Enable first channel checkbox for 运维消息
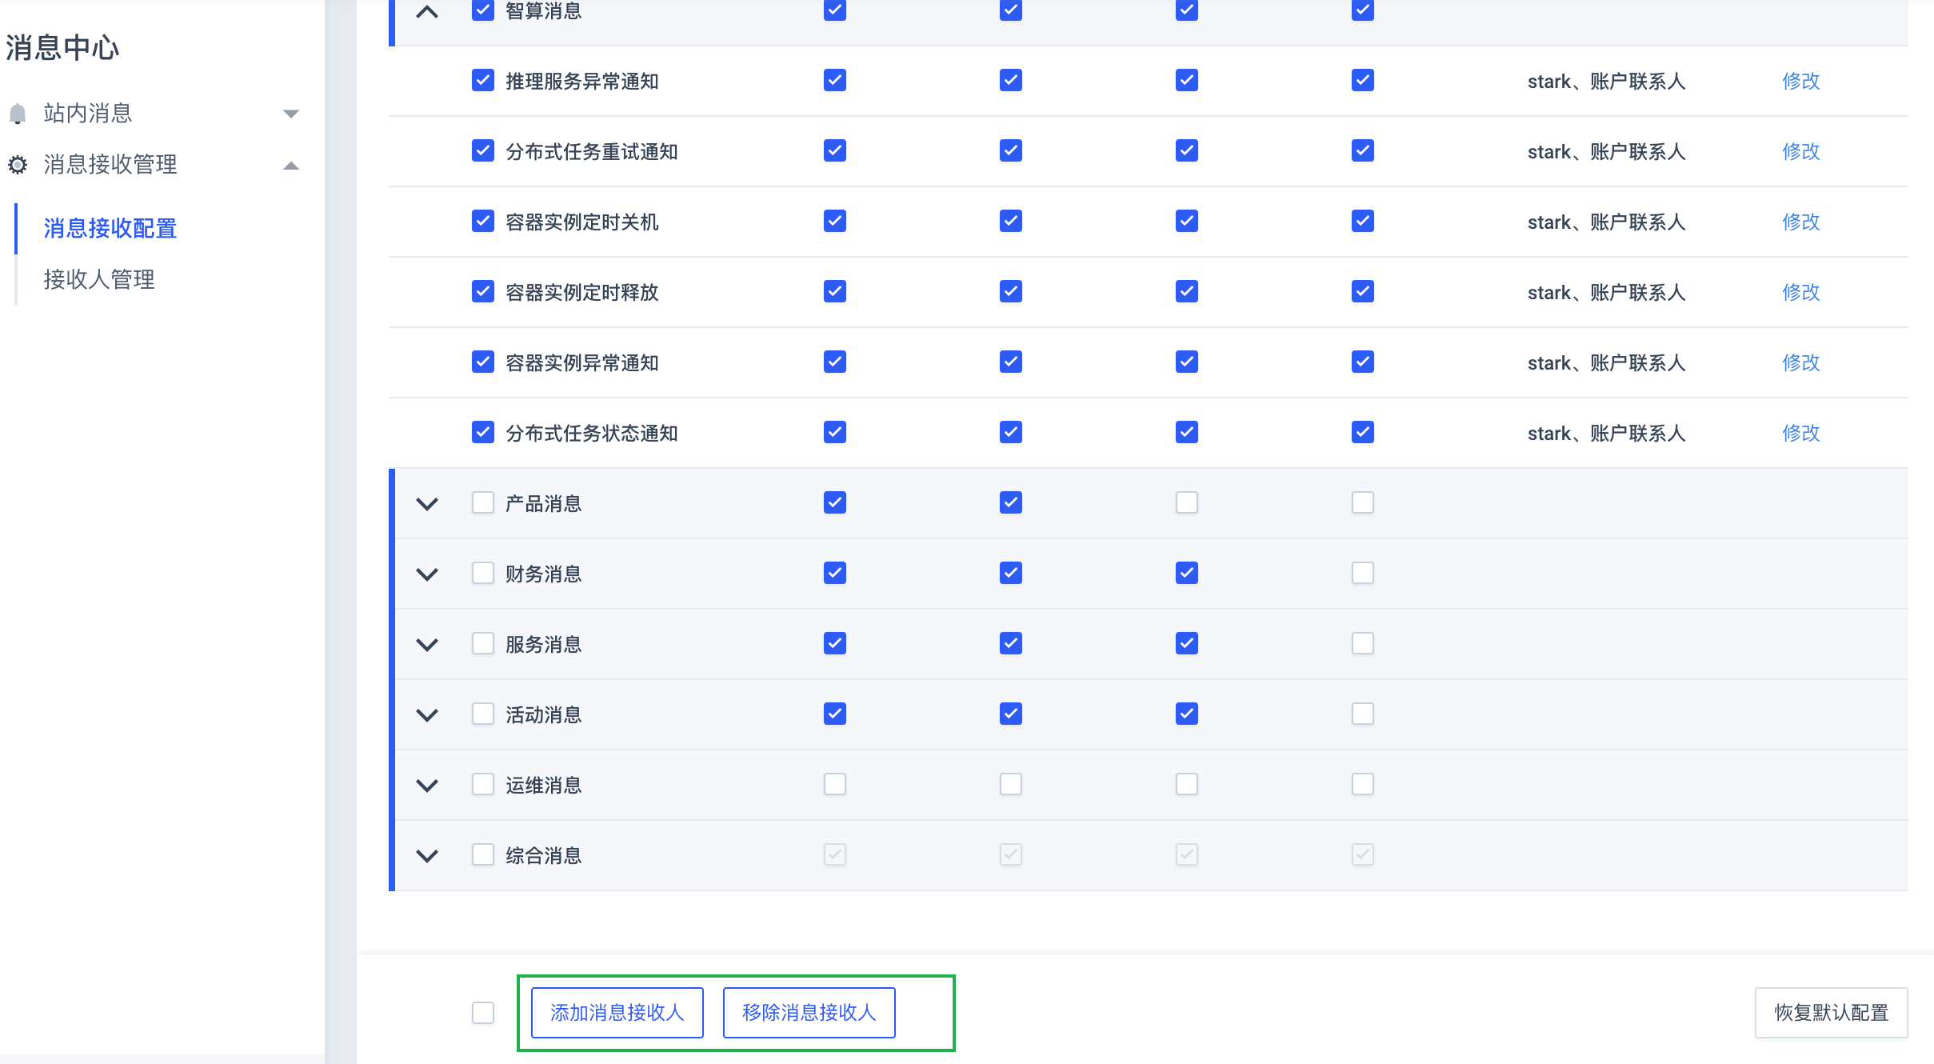Viewport: 1934px width, 1064px height. (835, 784)
